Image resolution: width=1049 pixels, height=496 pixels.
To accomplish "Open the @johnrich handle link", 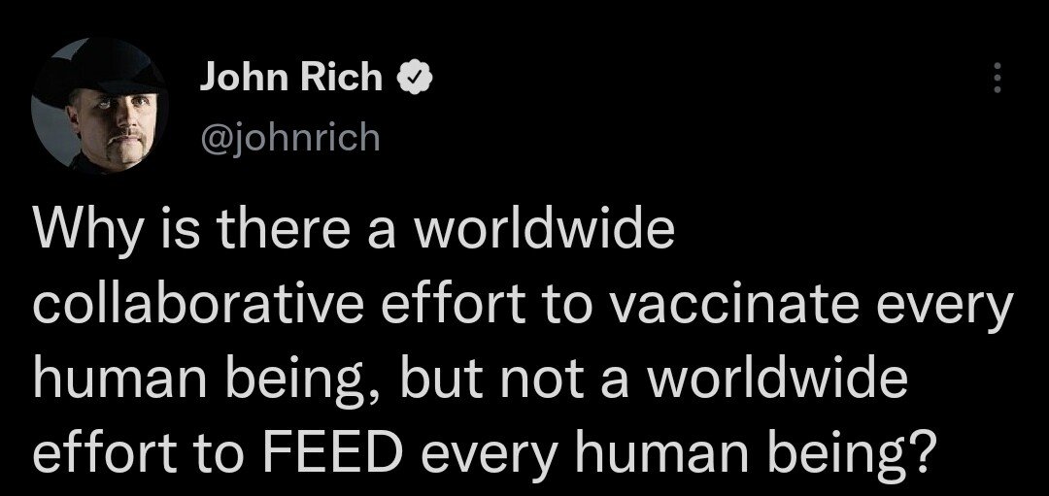I will (289, 139).
